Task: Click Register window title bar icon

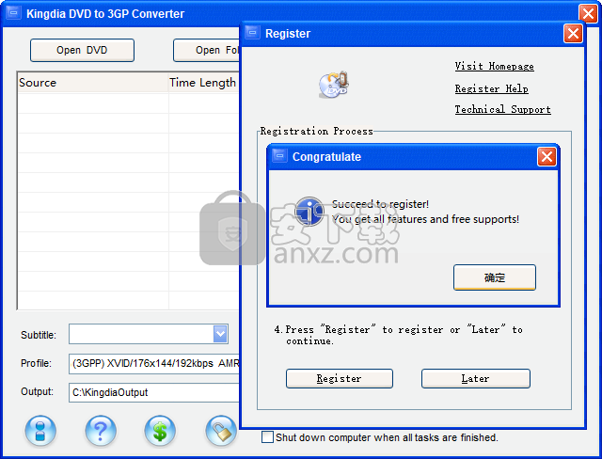Action: click(253, 33)
